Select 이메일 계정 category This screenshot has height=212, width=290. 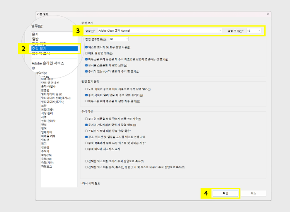click(48, 136)
